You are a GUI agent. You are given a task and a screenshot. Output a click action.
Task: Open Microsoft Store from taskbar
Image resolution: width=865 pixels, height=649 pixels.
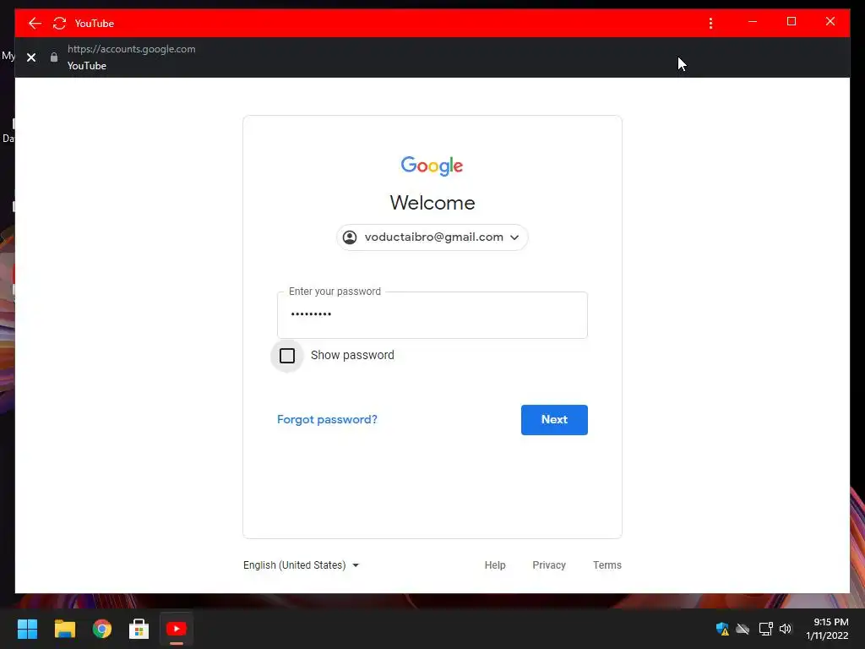click(x=139, y=629)
